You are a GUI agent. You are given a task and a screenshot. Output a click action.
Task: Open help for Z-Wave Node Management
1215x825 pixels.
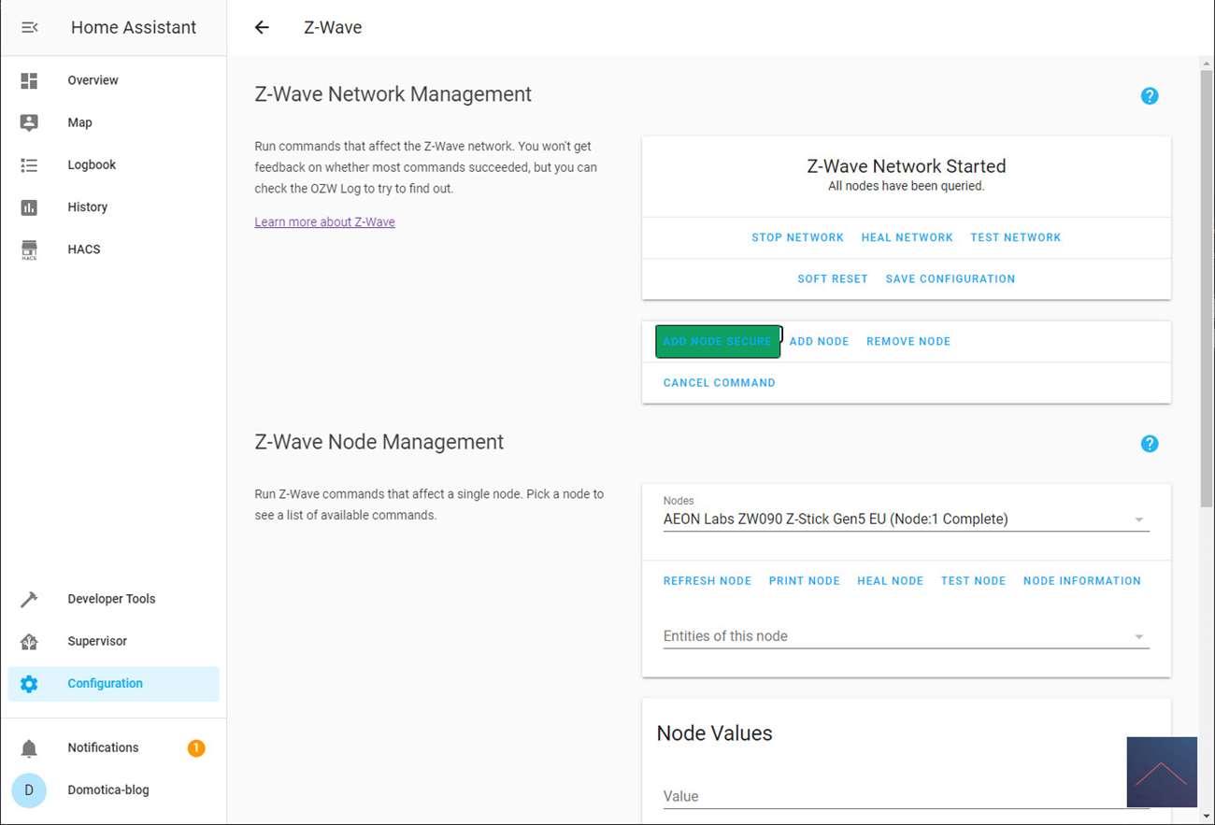(x=1150, y=444)
